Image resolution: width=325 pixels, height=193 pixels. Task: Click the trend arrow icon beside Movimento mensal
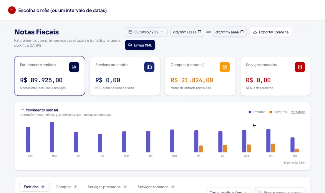pyautogui.click(x=21, y=110)
